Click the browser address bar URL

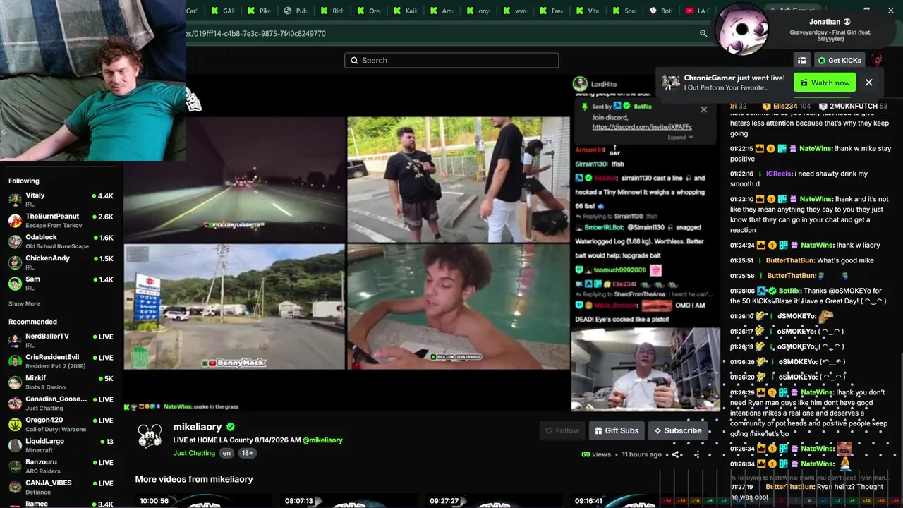[257, 33]
